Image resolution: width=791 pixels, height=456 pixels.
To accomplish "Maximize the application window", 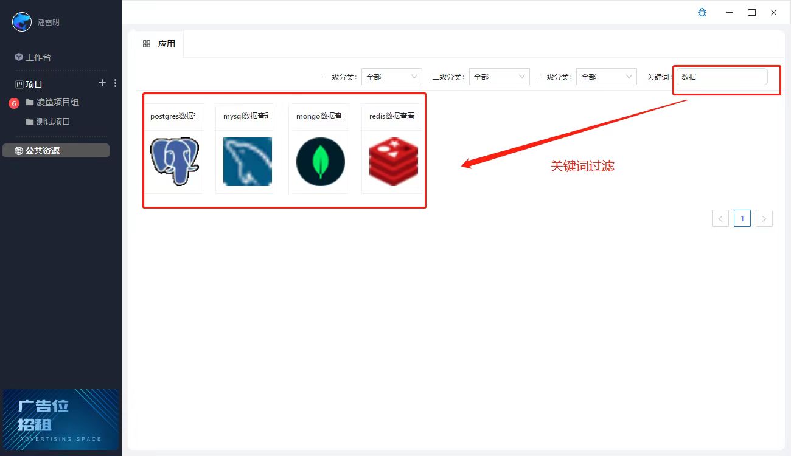I will [751, 12].
